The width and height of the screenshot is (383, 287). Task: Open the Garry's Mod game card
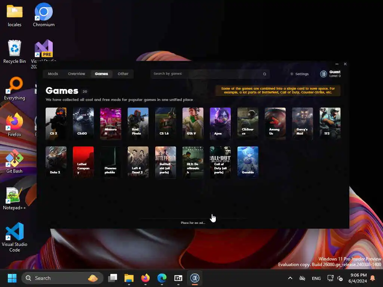click(303, 123)
